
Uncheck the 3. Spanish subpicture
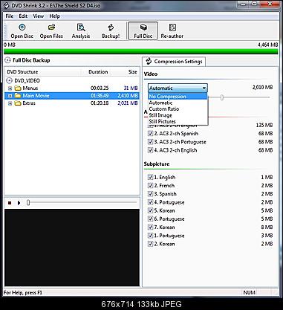click(x=150, y=194)
